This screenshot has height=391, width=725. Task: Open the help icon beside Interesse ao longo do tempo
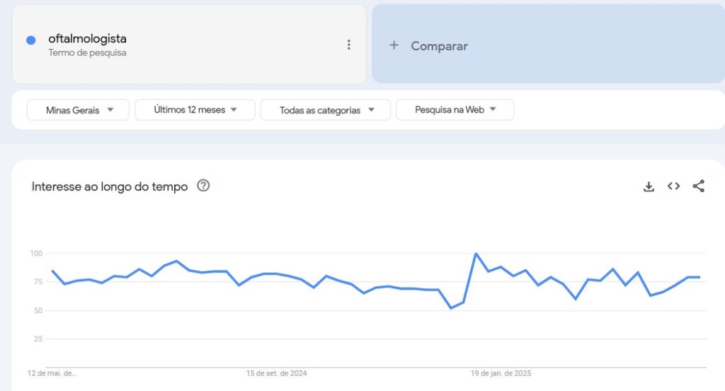pos(203,186)
